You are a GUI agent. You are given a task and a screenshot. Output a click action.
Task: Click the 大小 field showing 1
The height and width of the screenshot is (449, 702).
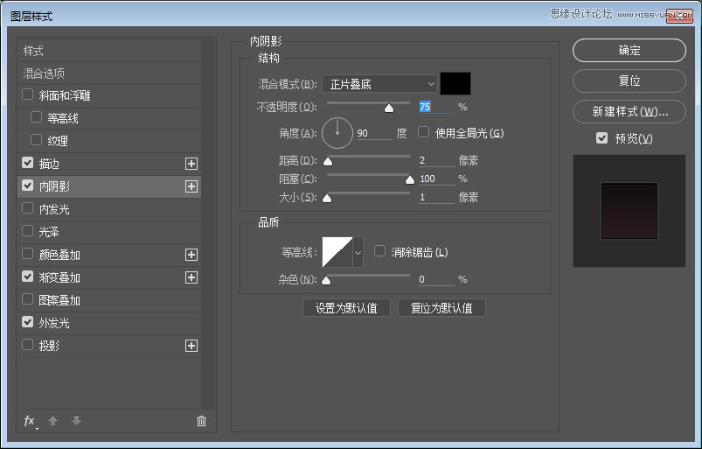click(x=436, y=197)
